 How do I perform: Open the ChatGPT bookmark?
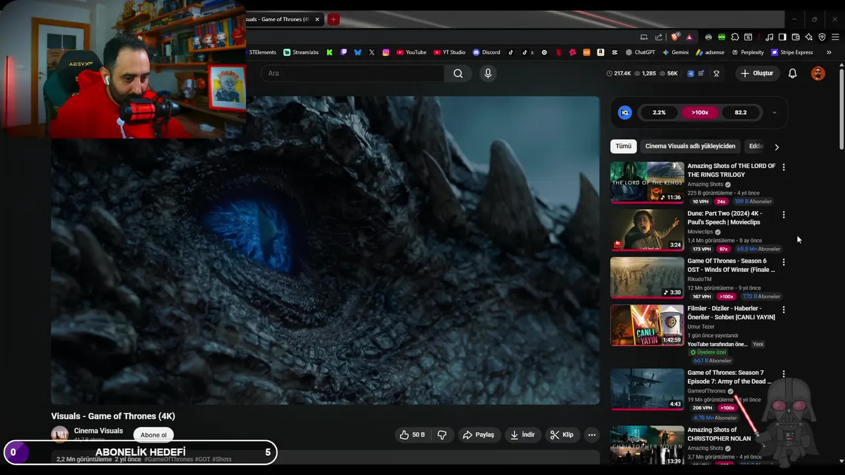click(x=640, y=52)
